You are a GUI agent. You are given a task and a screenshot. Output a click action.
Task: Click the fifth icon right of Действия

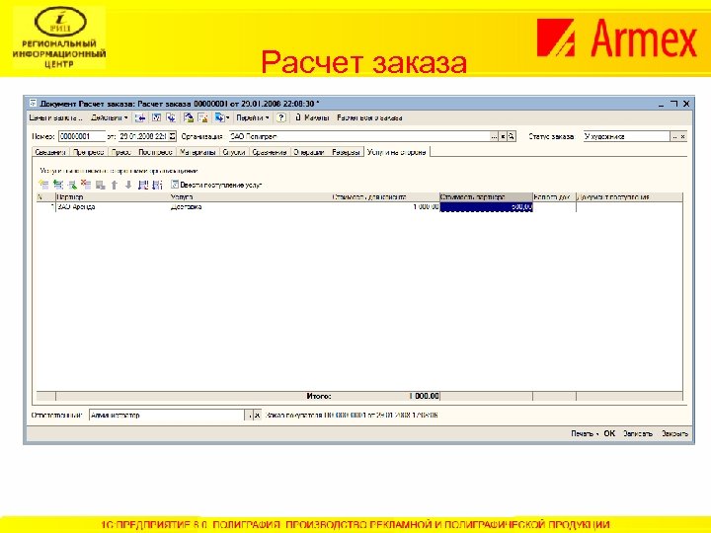[202, 117]
